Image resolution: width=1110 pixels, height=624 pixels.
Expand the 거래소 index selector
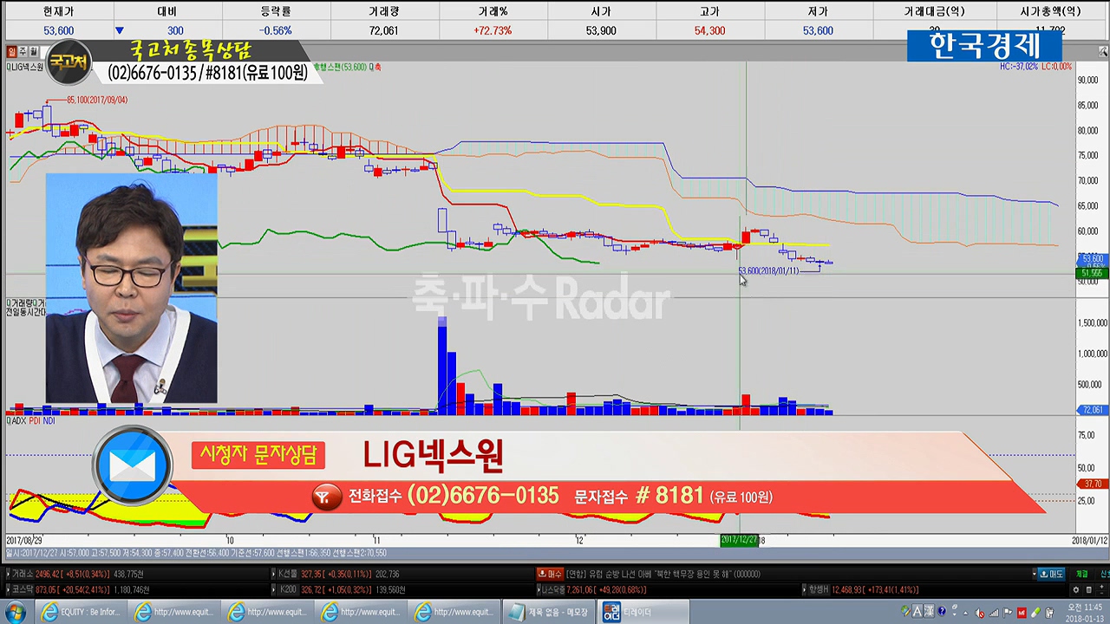pos(8,574)
